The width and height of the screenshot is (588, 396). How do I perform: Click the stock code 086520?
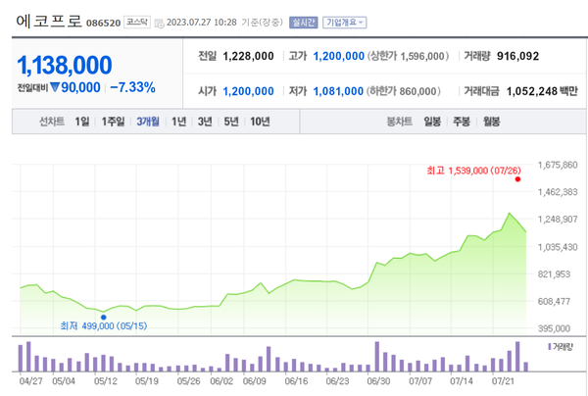pyautogui.click(x=101, y=21)
